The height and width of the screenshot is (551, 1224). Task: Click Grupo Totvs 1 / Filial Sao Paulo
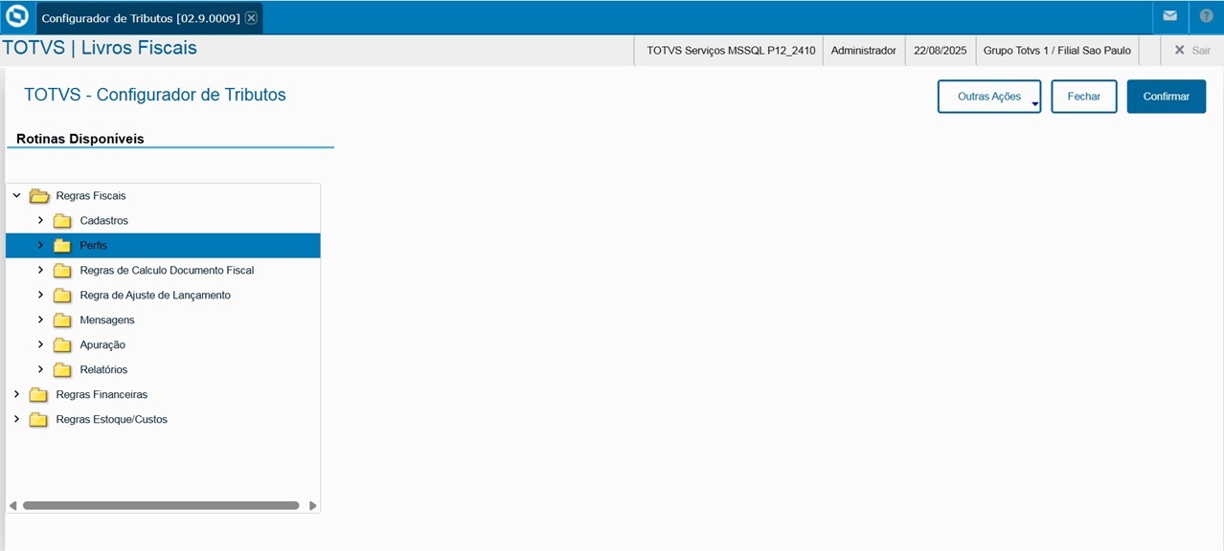[x=1057, y=50]
